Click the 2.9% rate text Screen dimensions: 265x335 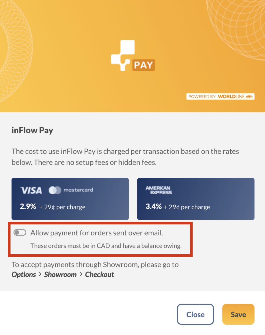click(28, 206)
